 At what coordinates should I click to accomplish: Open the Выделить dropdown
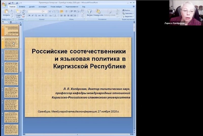[x=128, y=16]
